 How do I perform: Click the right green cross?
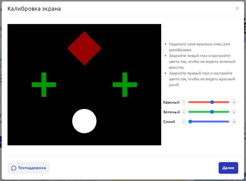pos(125,85)
